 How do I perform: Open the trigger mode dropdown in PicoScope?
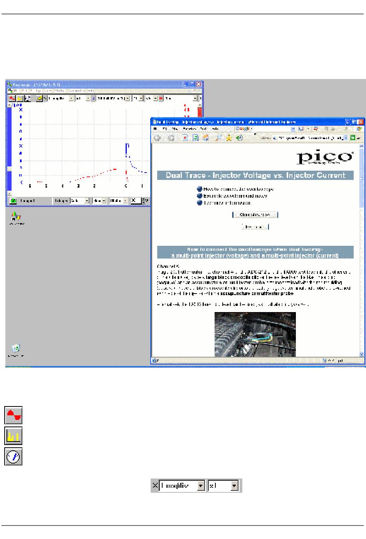tap(87, 201)
